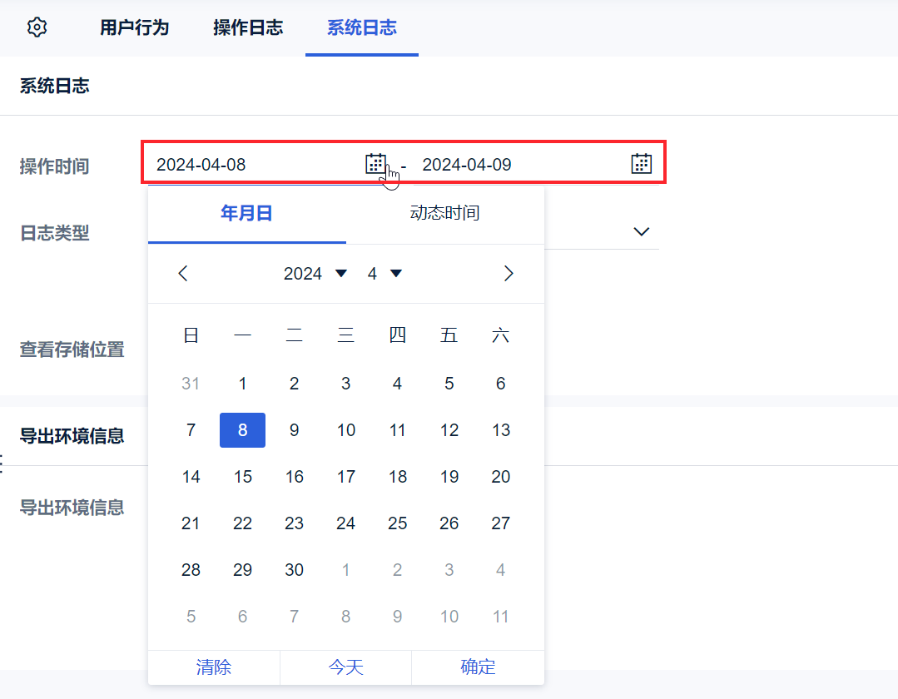Open the end date calendar icon
The height and width of the screenshot is (699, 898).
641,164
